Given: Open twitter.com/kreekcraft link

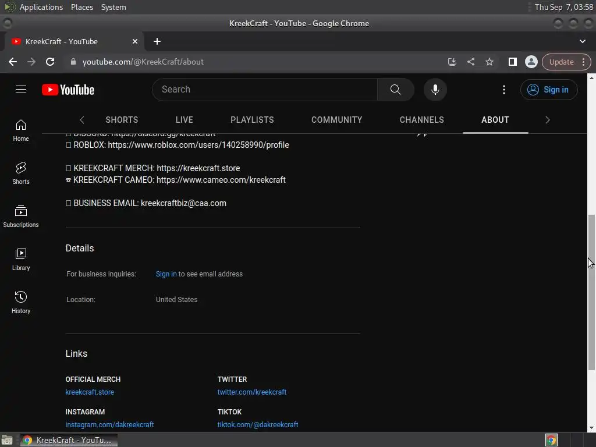Looking at the screenshot, I should [x=251, y=392].
